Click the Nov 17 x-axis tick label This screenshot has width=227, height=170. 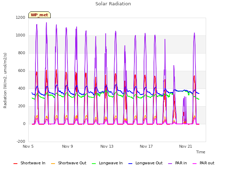(146, 146)
